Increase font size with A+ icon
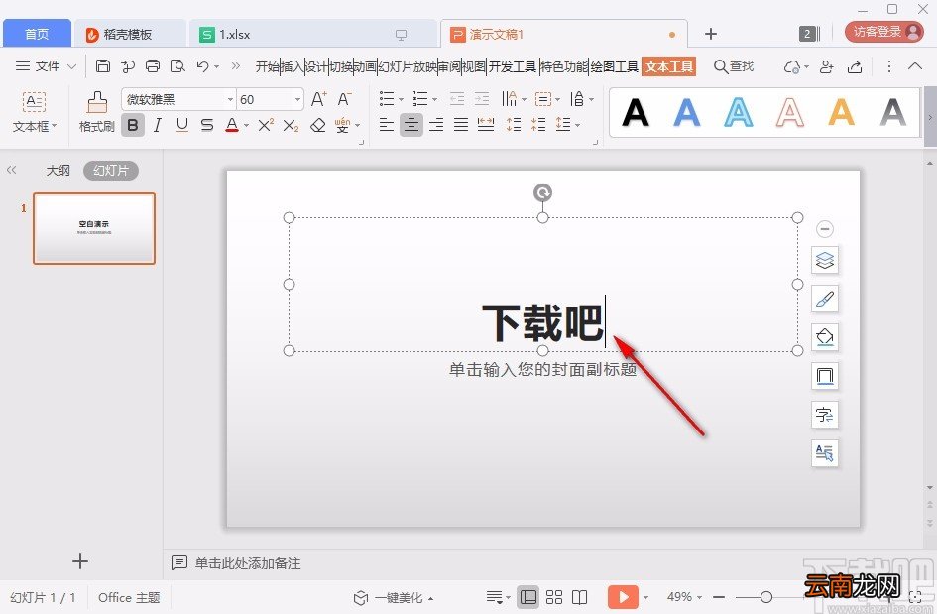937x614 pixels. click(319, 98)
